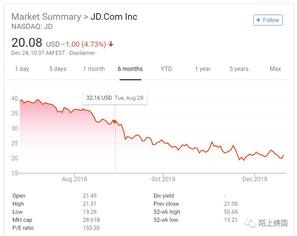Select the 1 month tab
The width and height of the screenshot is (297, 236).
[94, 69]
